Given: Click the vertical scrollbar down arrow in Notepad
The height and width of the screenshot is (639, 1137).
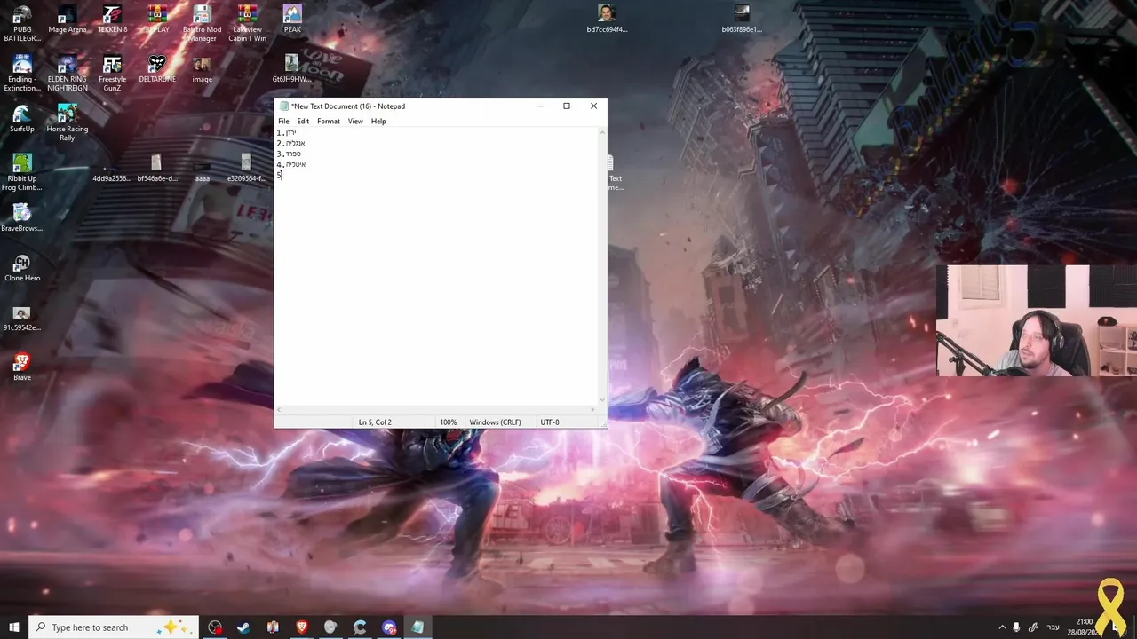Looking at the screenshot, I should [x=603, y=399].
